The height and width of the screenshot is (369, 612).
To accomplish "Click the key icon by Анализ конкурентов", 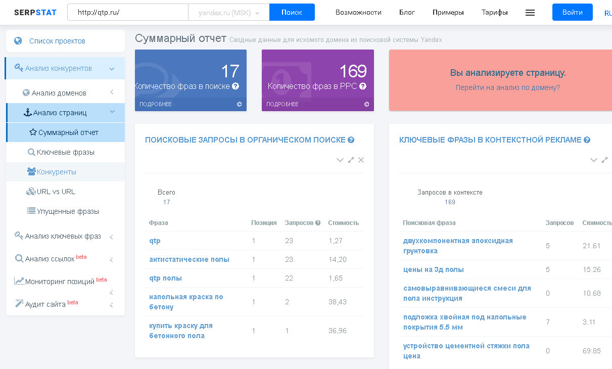I will (19, 68).
